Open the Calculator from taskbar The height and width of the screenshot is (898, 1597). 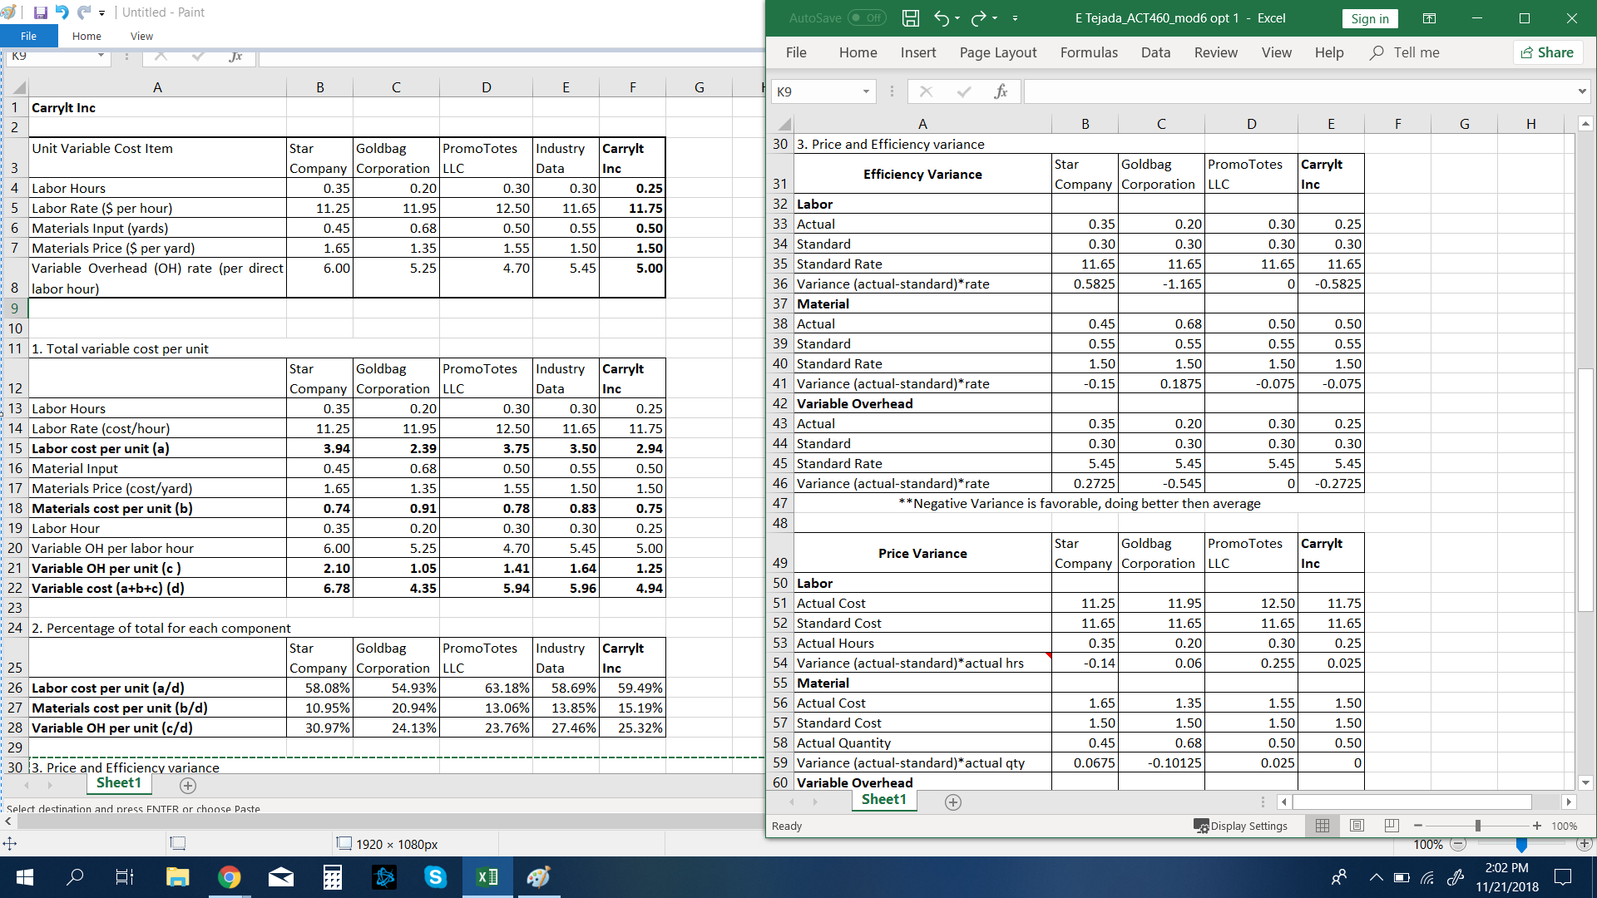click(333, 877)
